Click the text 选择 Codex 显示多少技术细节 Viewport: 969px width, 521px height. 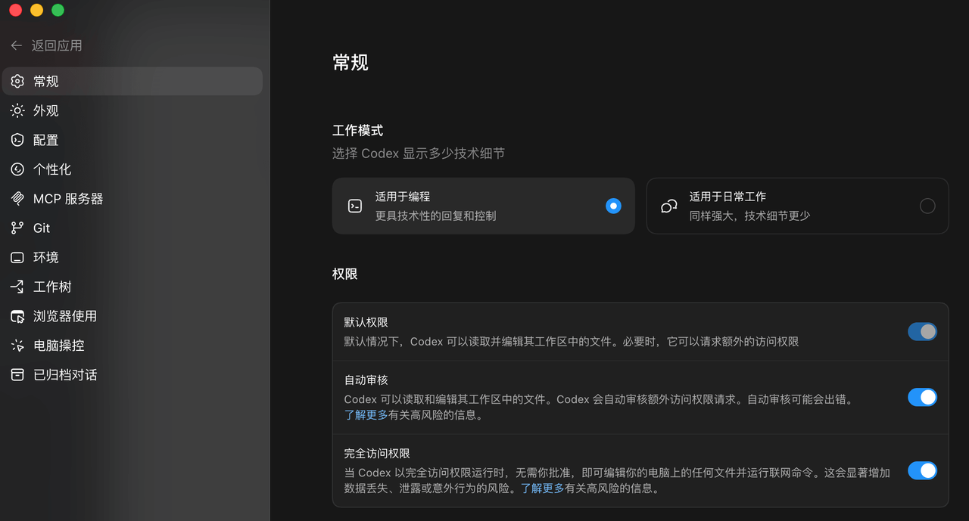419,154
